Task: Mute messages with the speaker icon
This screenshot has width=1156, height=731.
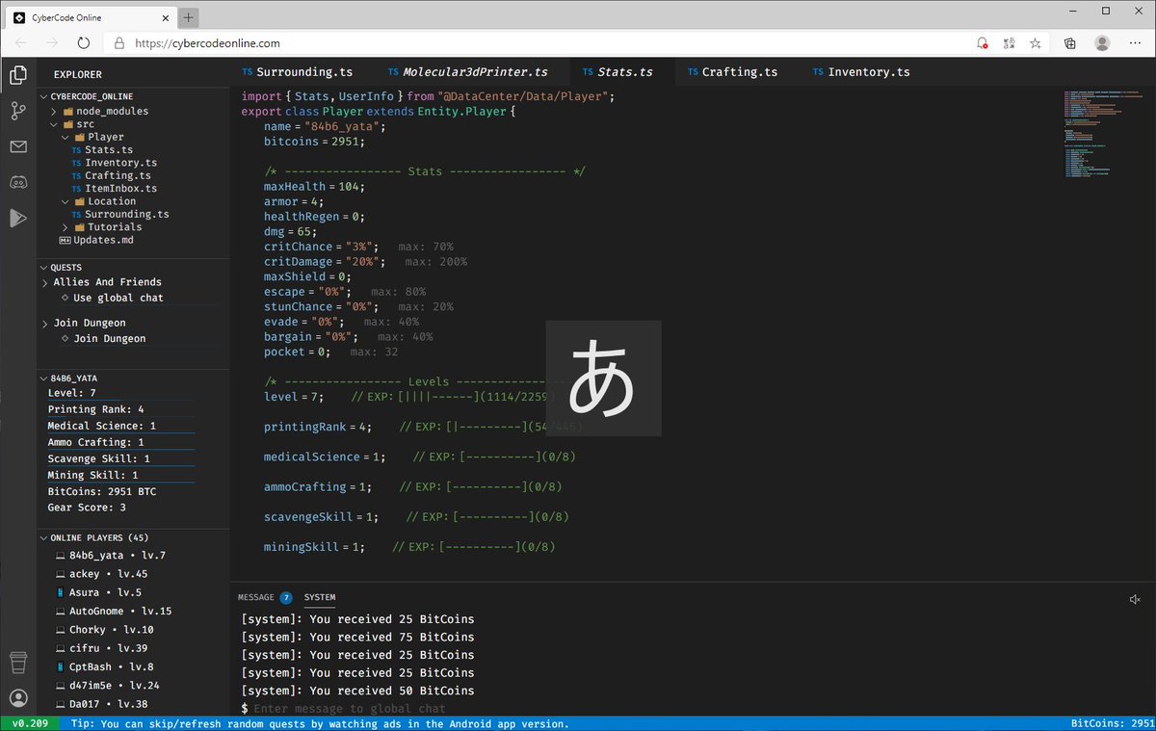Action: (1135, 599)
